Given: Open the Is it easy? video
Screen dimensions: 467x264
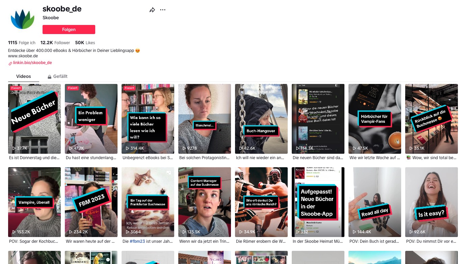Looking at the screenshot, I should (432, 202).
